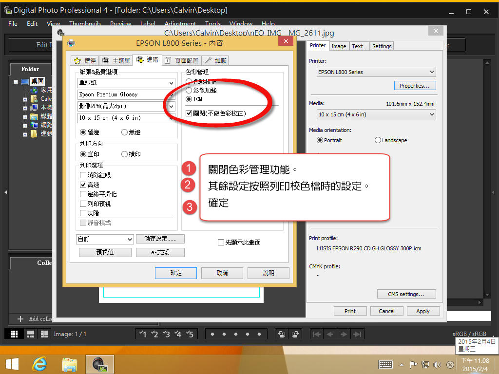
Task: Select 影像加強 radio button
Action: point(189,91)
